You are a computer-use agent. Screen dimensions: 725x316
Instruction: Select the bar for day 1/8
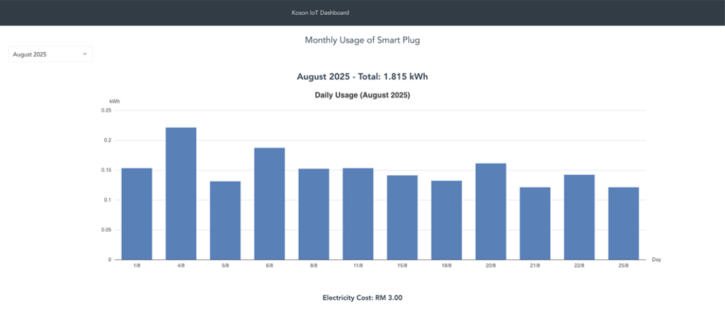click(137, 213)
